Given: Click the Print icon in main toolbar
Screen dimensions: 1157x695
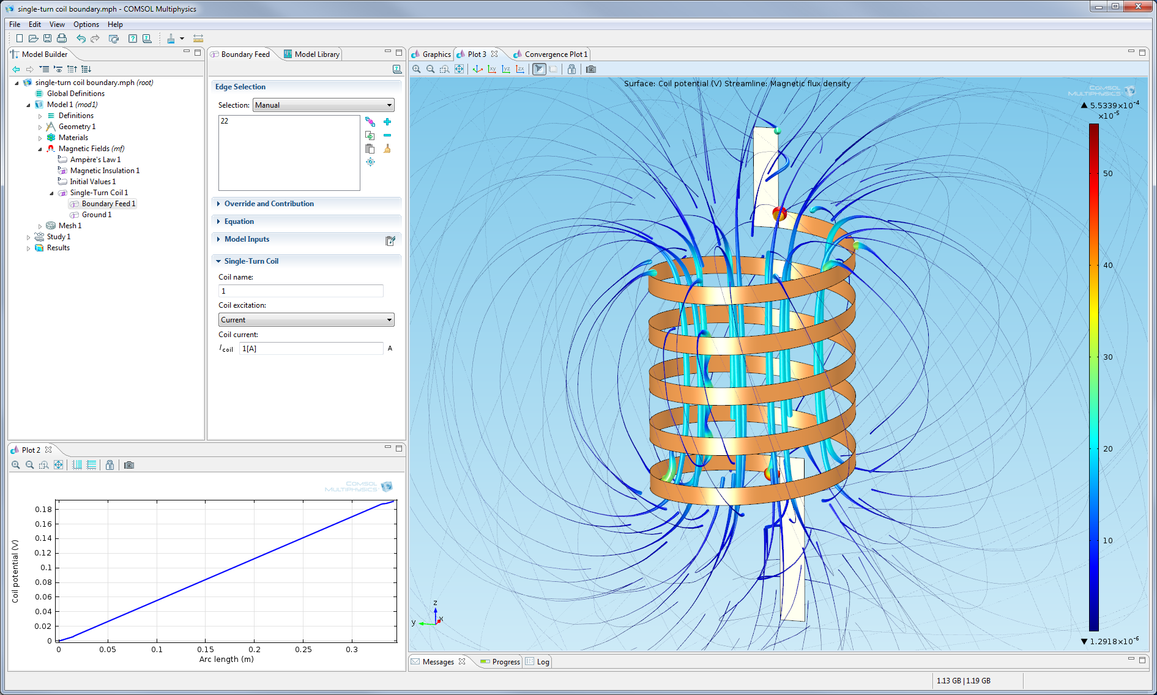Looking at the screenshot, I should click(62, 39).
